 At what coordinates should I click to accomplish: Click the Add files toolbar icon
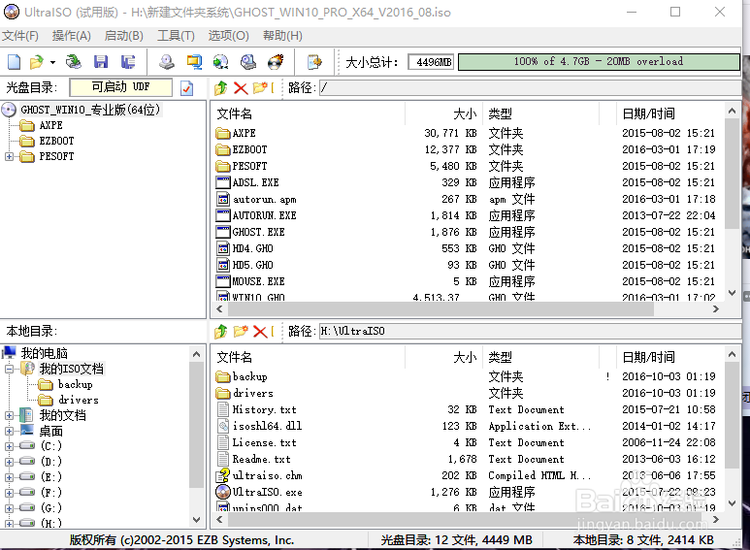click(314, 62)
